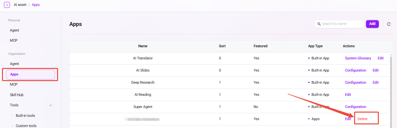Edit the AI Translator app
Viewport: 397px width, 128px height.
tap(380, 58)
